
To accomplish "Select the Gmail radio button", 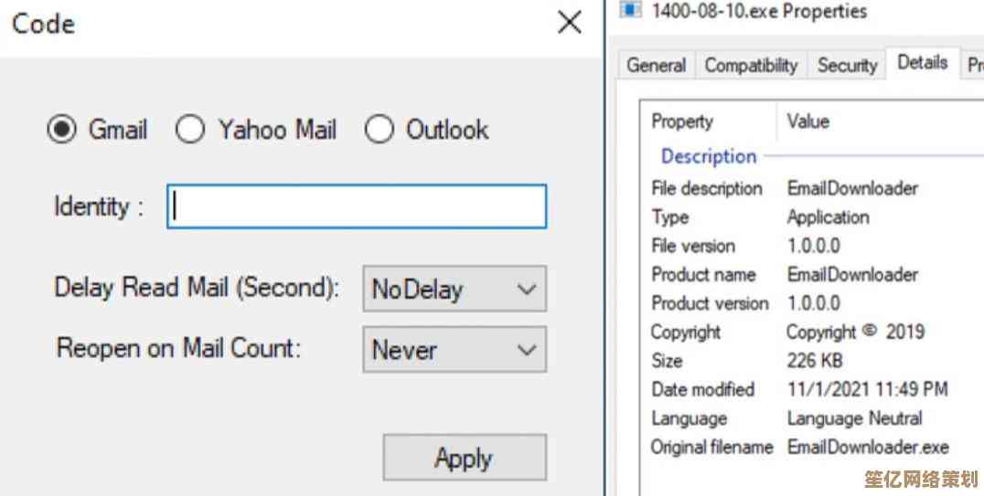I will click(62, 131).
